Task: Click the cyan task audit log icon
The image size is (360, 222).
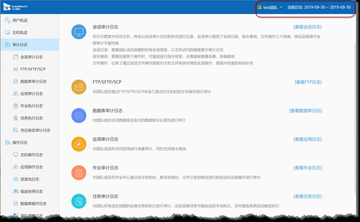Action: [x=79, y=201]
